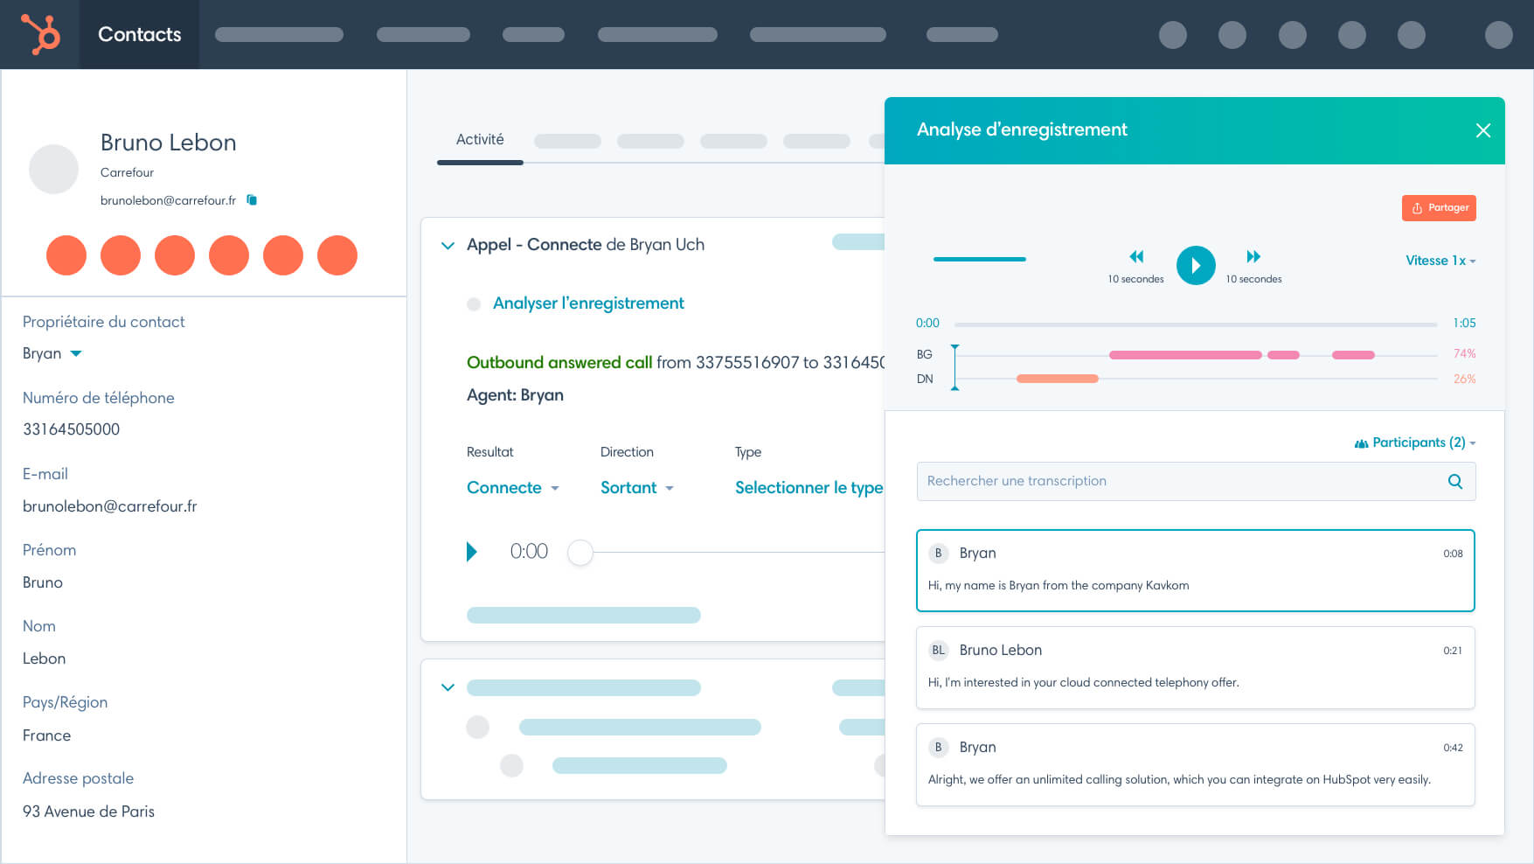Click the call audio slider knob
Screen dimensions: 1534x864
tap(580, 553)
